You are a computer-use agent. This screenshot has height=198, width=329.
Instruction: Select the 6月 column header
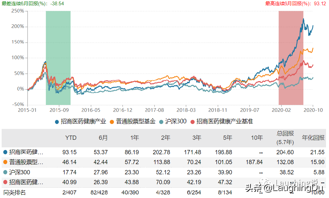[103, 138]
